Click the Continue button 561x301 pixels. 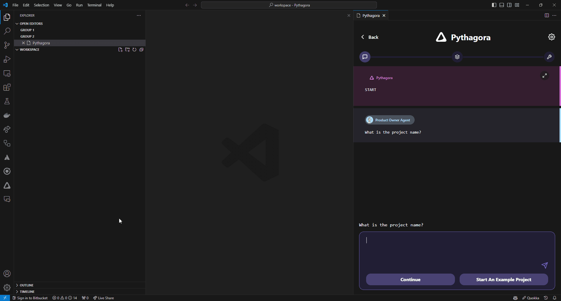coord(410,279)
